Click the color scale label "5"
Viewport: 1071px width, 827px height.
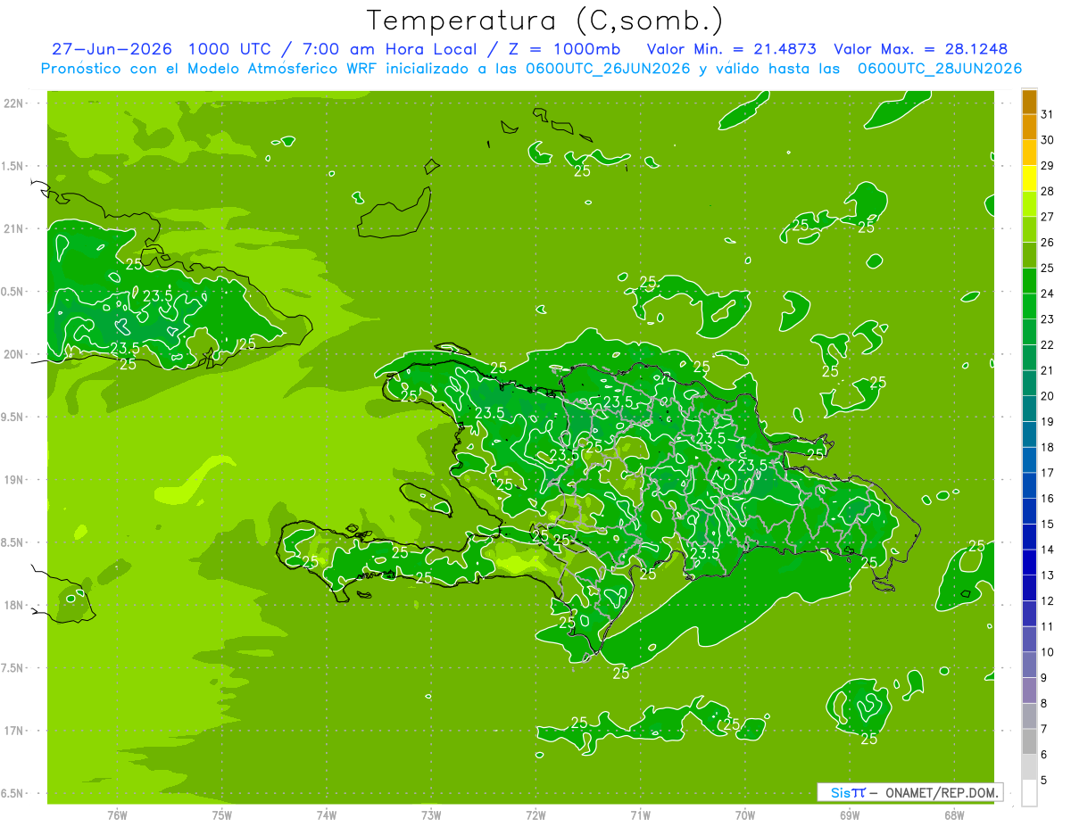1044,780
